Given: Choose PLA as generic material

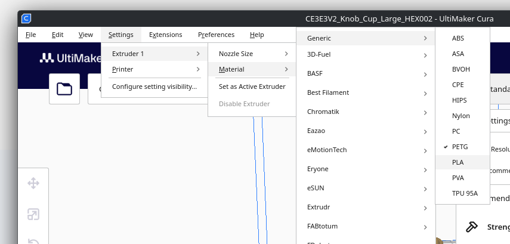Looking at the screenshot, I should (x=458, y=162).
